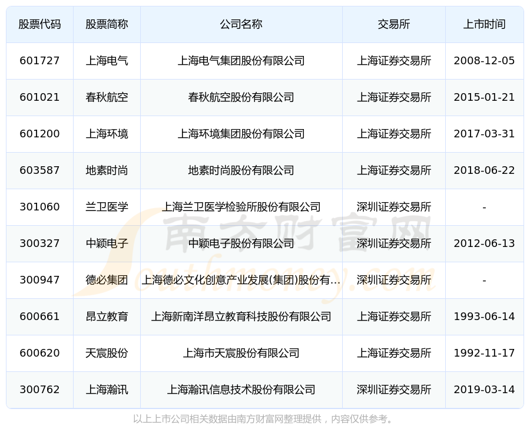The width and height of the screenshot is (530, 435).
Task: Select stock code 600620
Action: click(39, 353)
